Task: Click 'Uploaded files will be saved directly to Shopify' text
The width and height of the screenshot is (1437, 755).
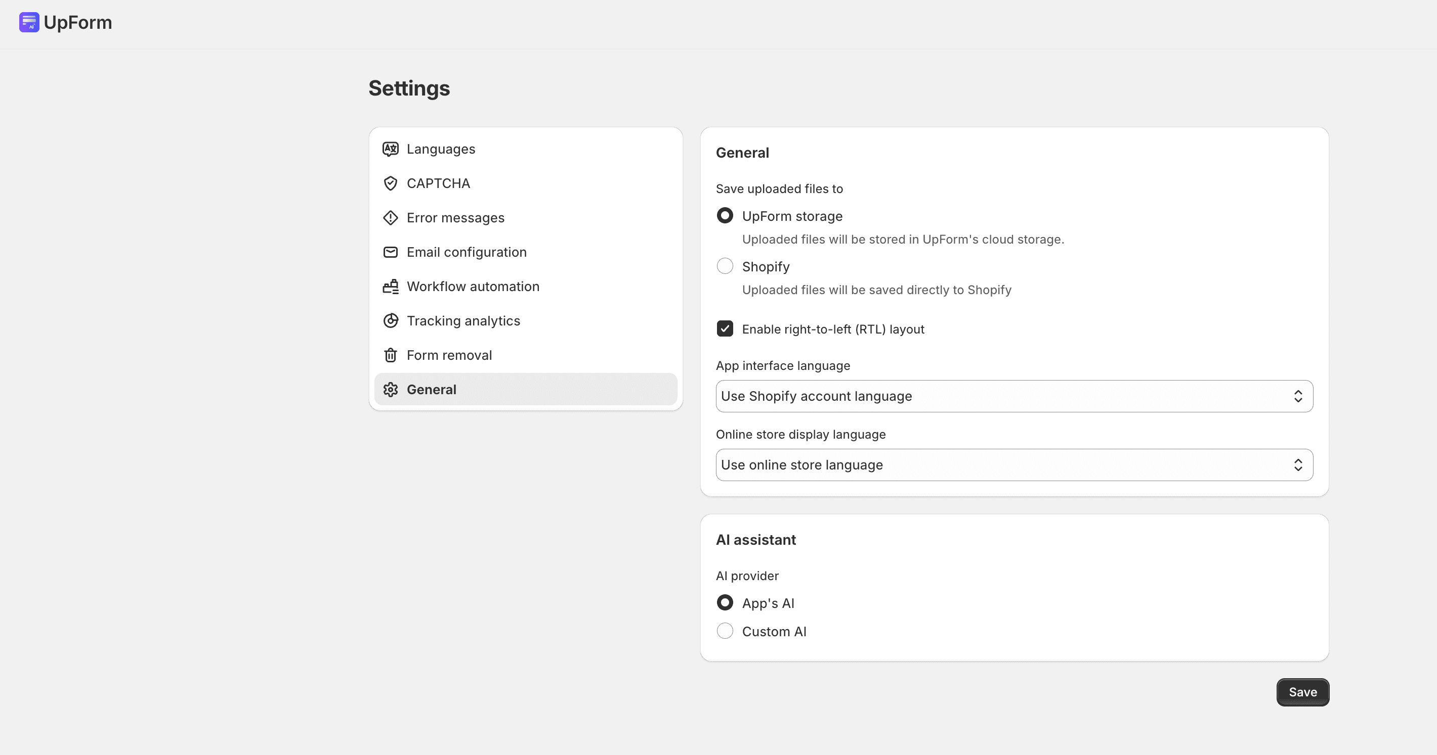Action: click(x=876, y=290)
